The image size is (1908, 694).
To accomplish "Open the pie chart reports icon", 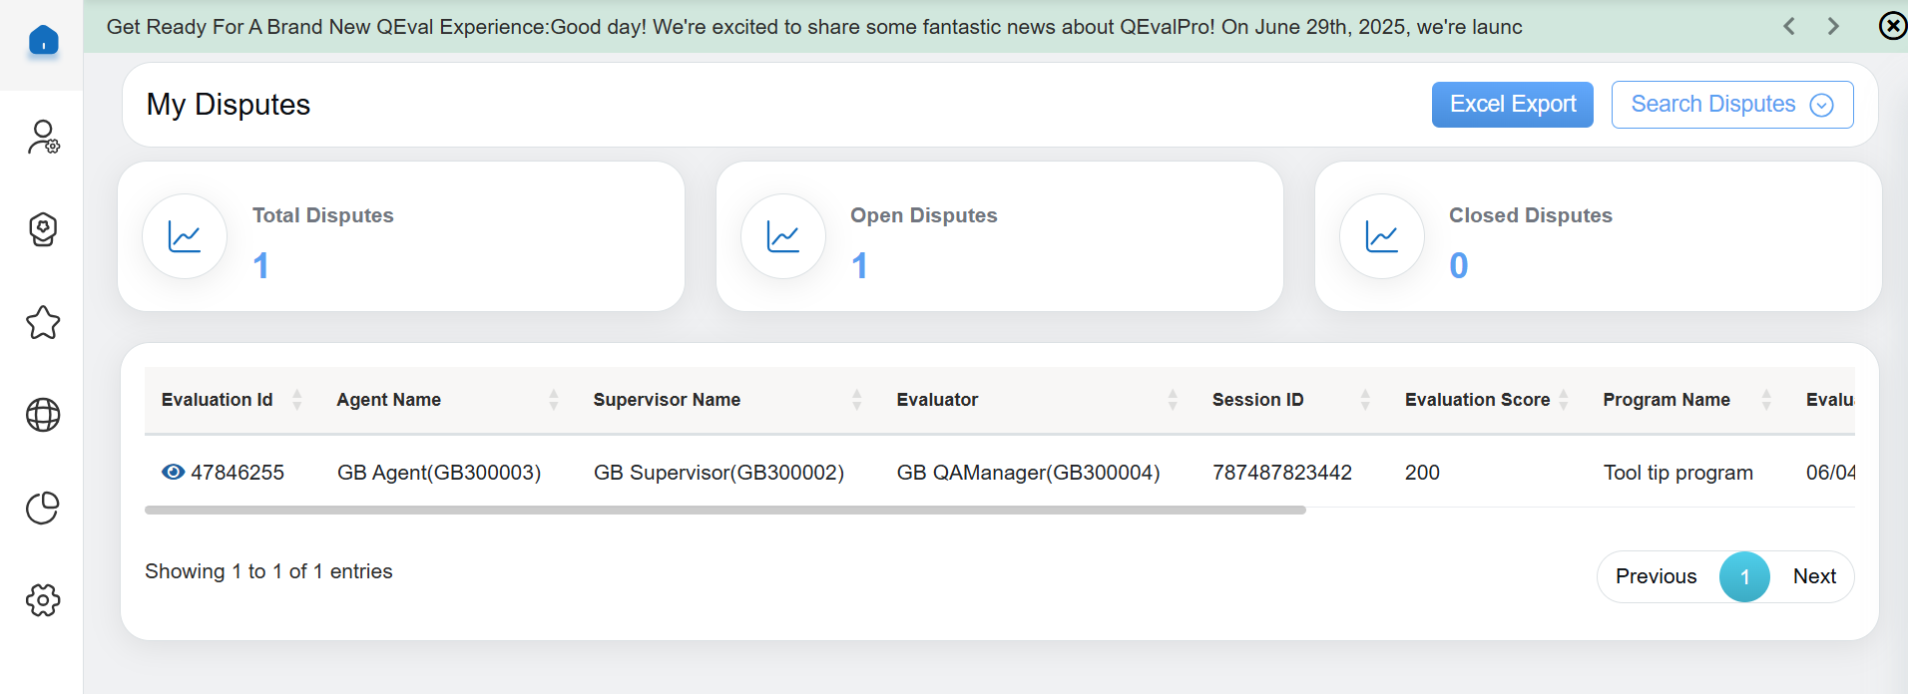I will point(43,508).
